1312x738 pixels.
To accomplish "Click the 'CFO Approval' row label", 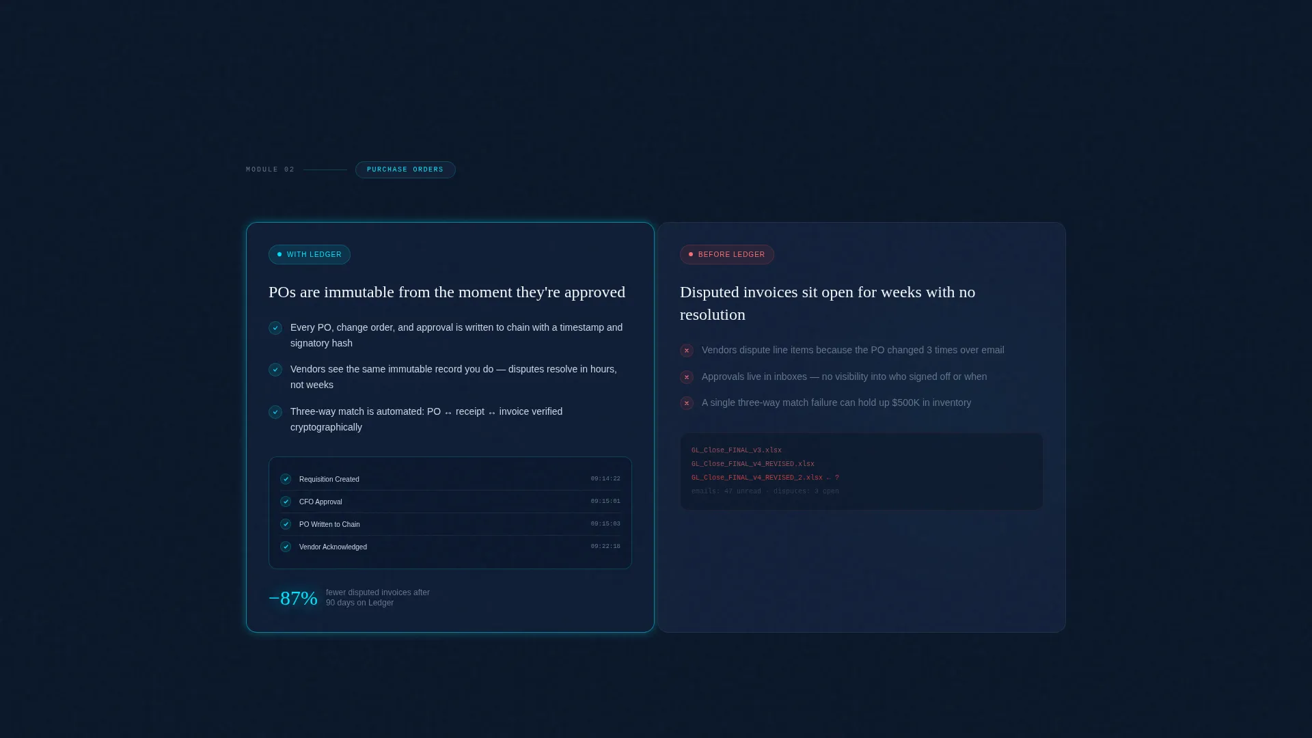I will [320, 502].
